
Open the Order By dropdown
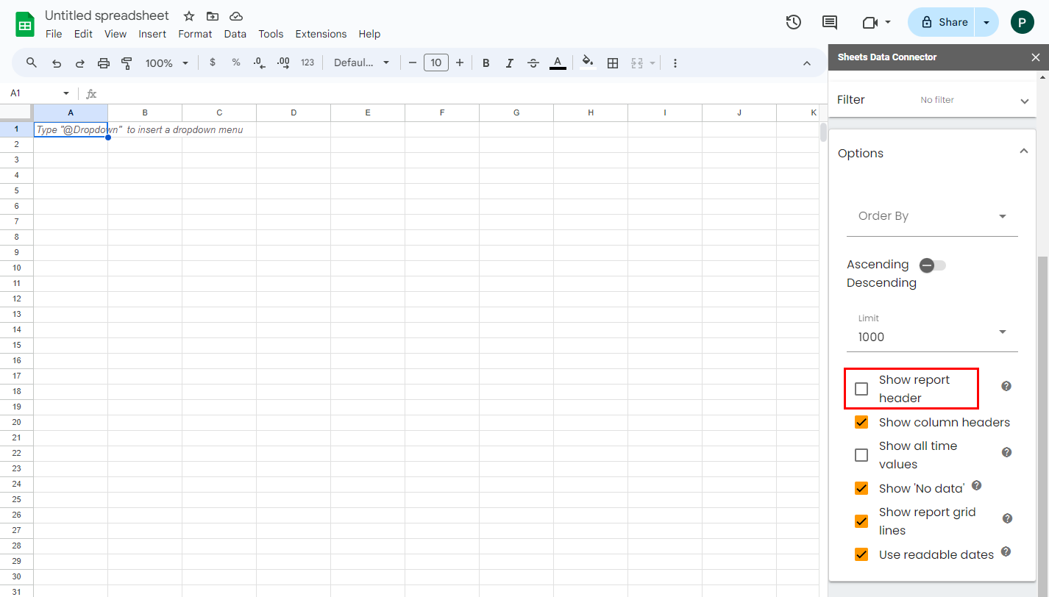pos(931,216)
